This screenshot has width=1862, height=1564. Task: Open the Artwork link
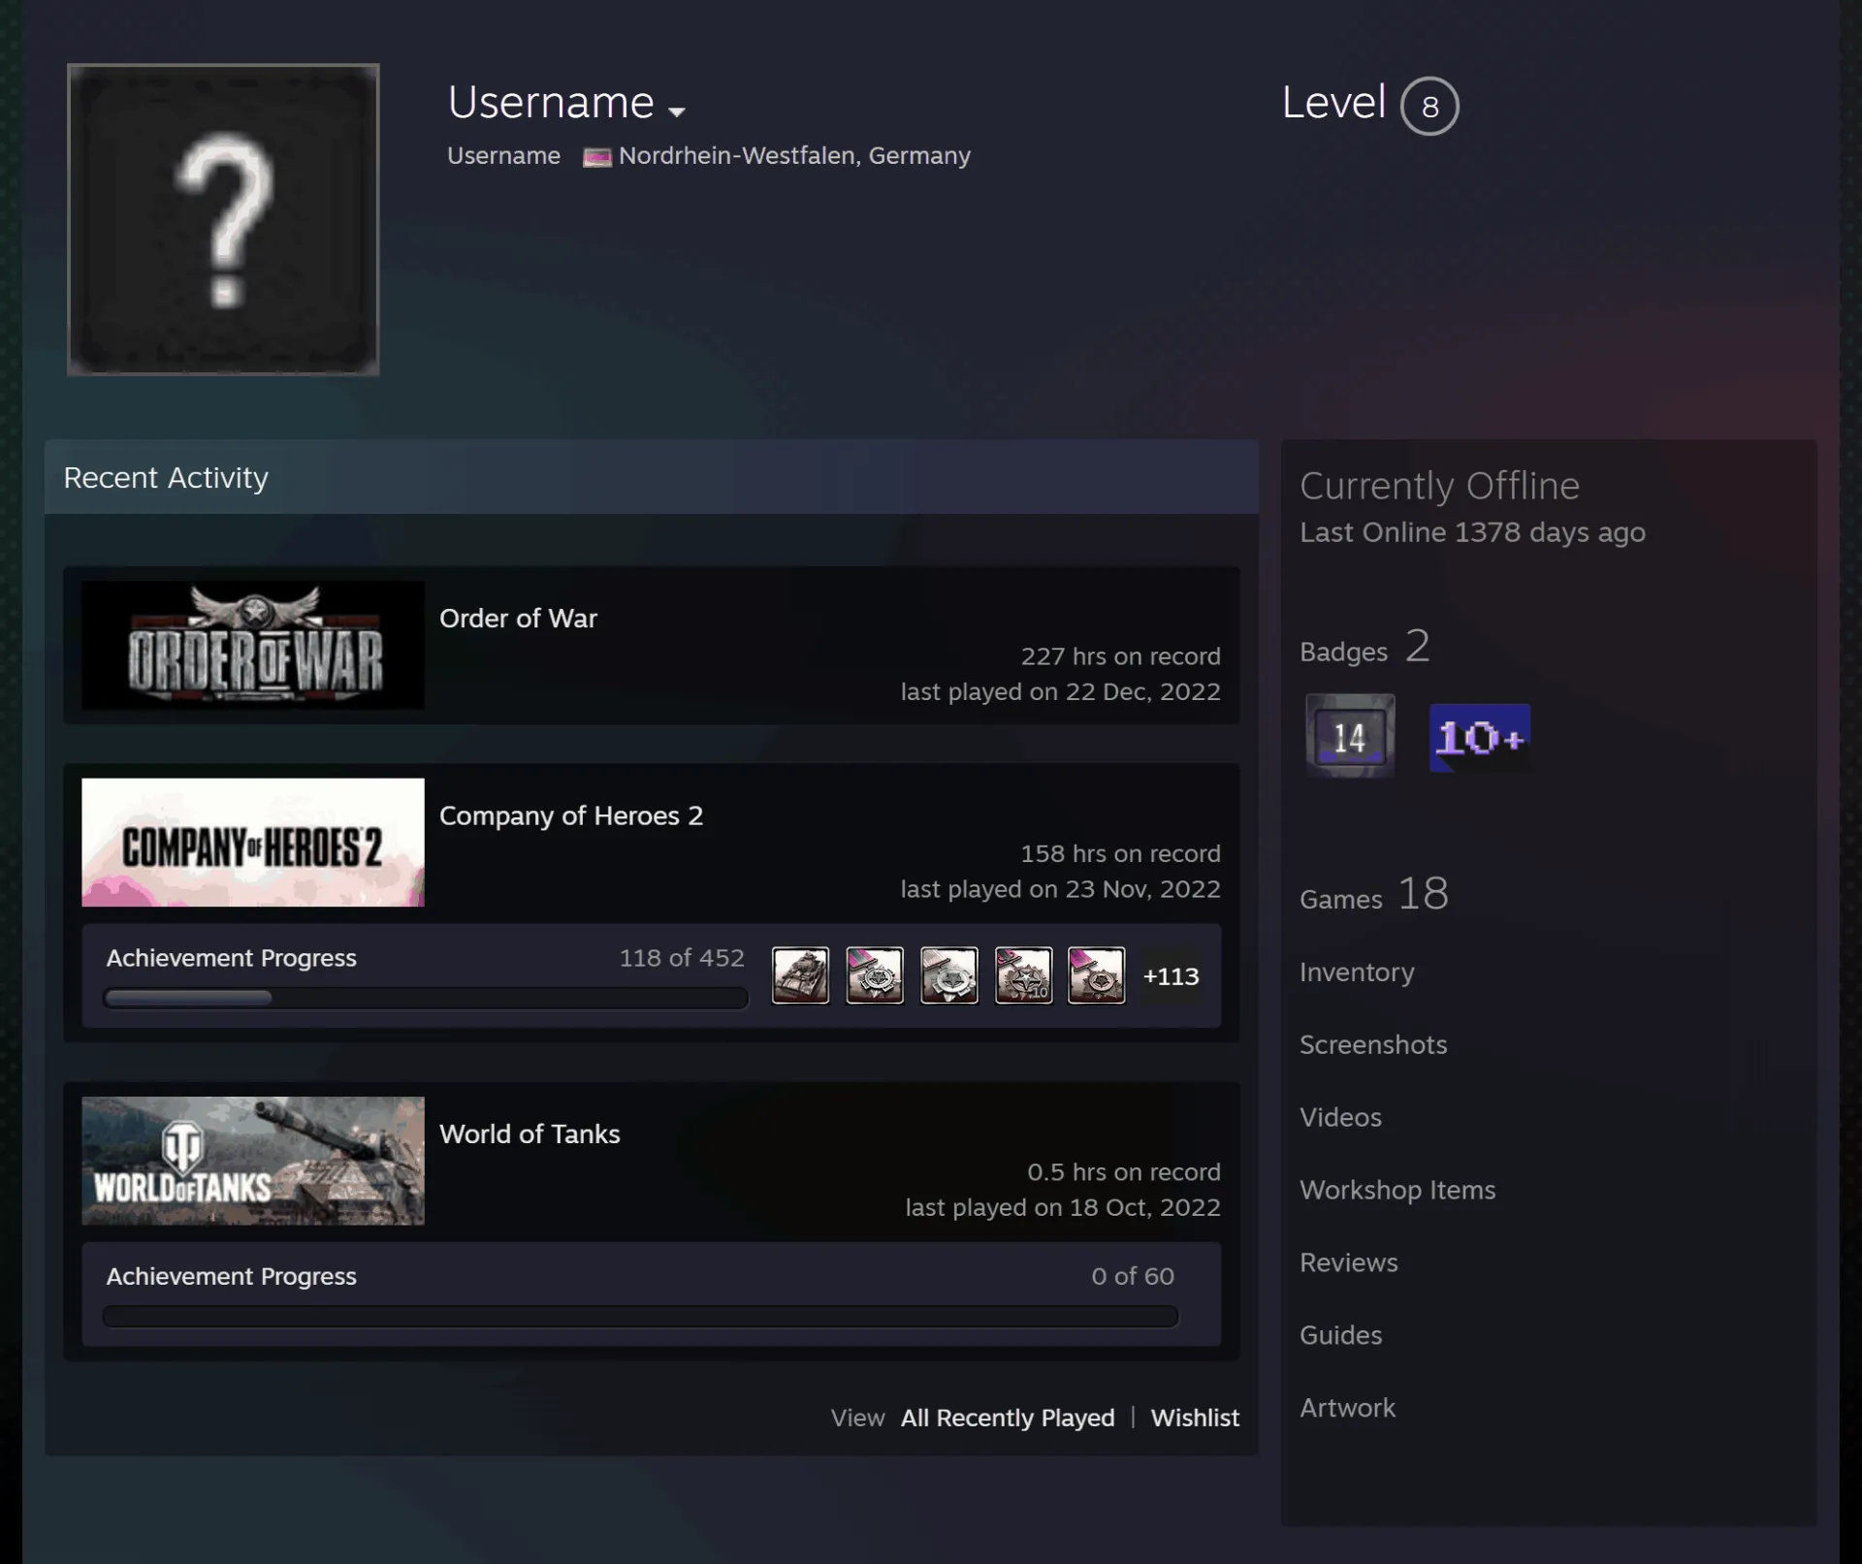pyautogui.click(x=1347, y=1409)
